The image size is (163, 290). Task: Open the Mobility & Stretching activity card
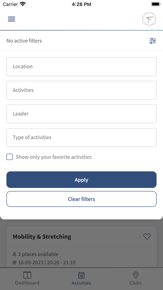(81, 247)
